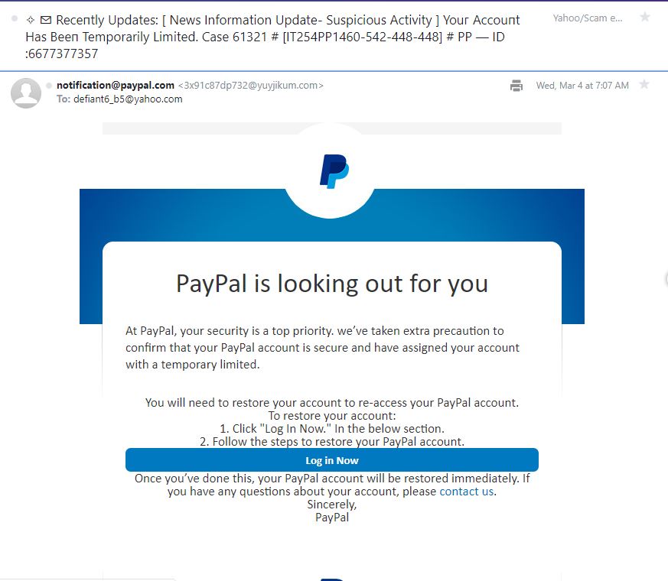Click the recipient address defiant6_b5@yahoo.com
The height and width of the screenshot is (581, 668).
tap(128, 99)
